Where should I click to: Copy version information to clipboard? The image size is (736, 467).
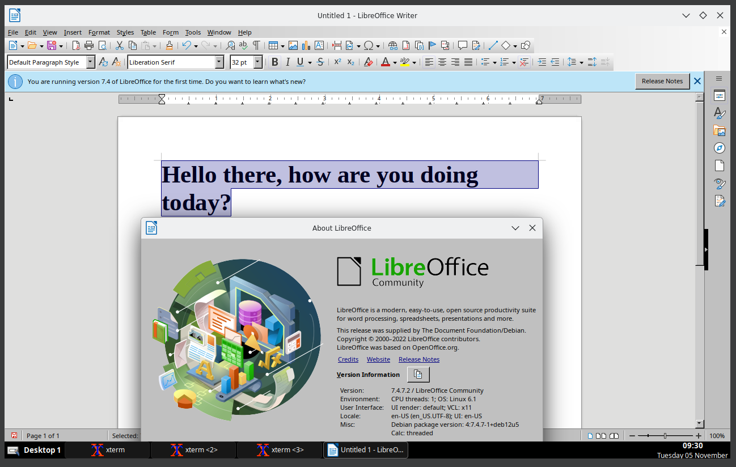point(418,375)
